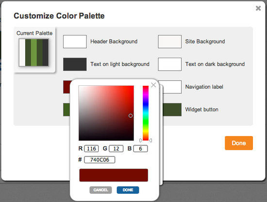Focus the G value input field

(116, 149)
